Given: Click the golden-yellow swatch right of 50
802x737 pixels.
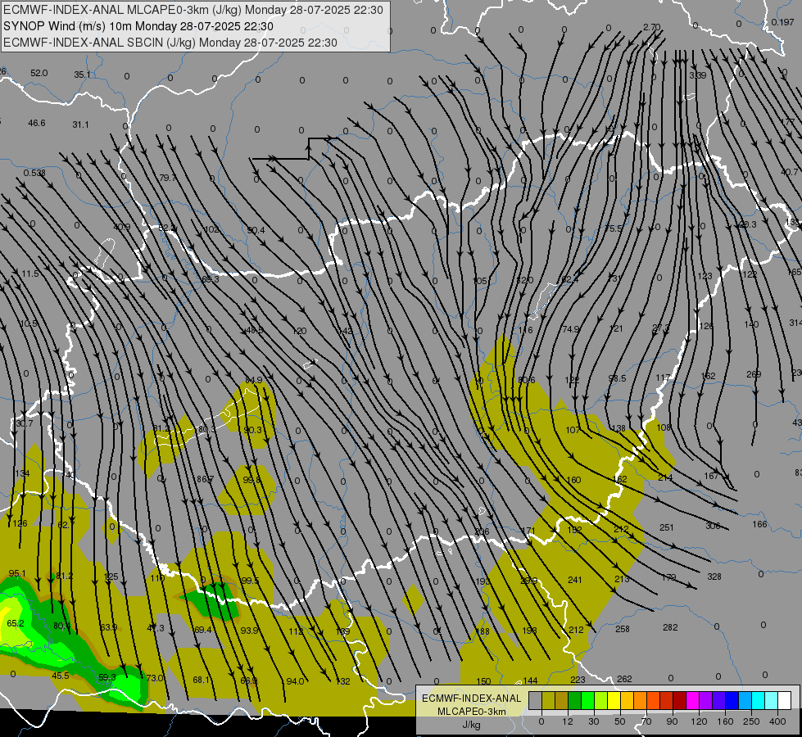Looking at the screenshot, I should (627, 701).
